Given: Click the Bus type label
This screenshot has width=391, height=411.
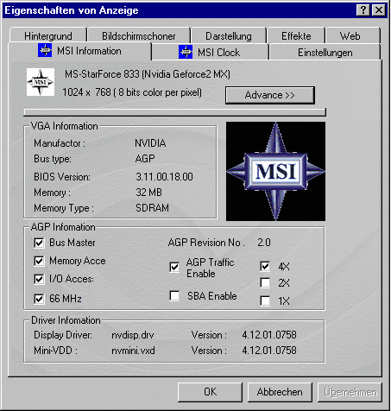Looking at the screenshot, I should 53,159.
